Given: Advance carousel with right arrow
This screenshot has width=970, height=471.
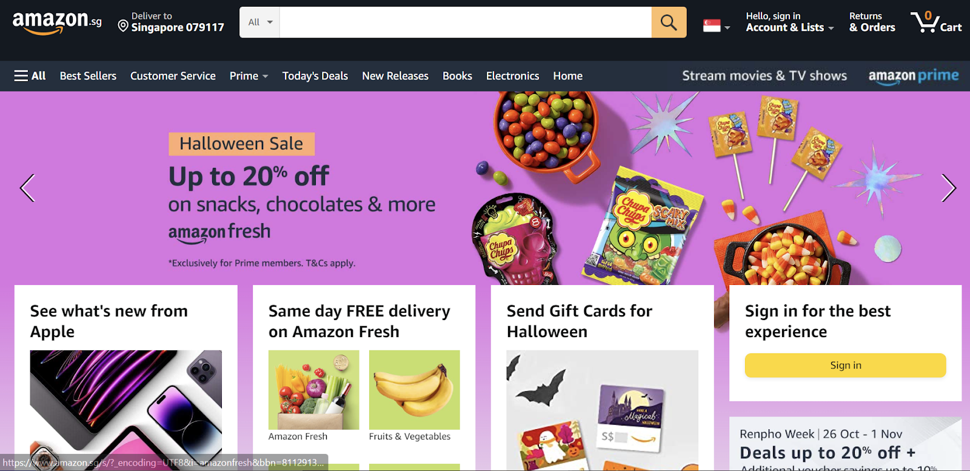Looking at the screenshot, I should pyautogui.click(x=948, y=188).
